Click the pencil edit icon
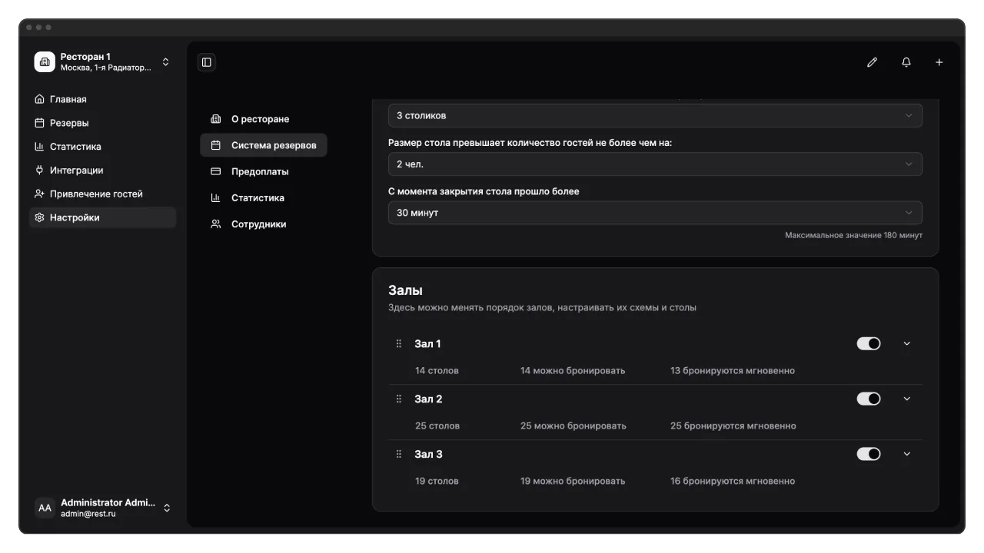The height and width of the screenshot is (553, 984). [872, 62]
